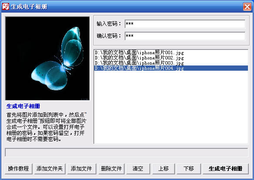254x180 pixels.
Task: Click the 添加文件 button
Action: pos(82,169)
